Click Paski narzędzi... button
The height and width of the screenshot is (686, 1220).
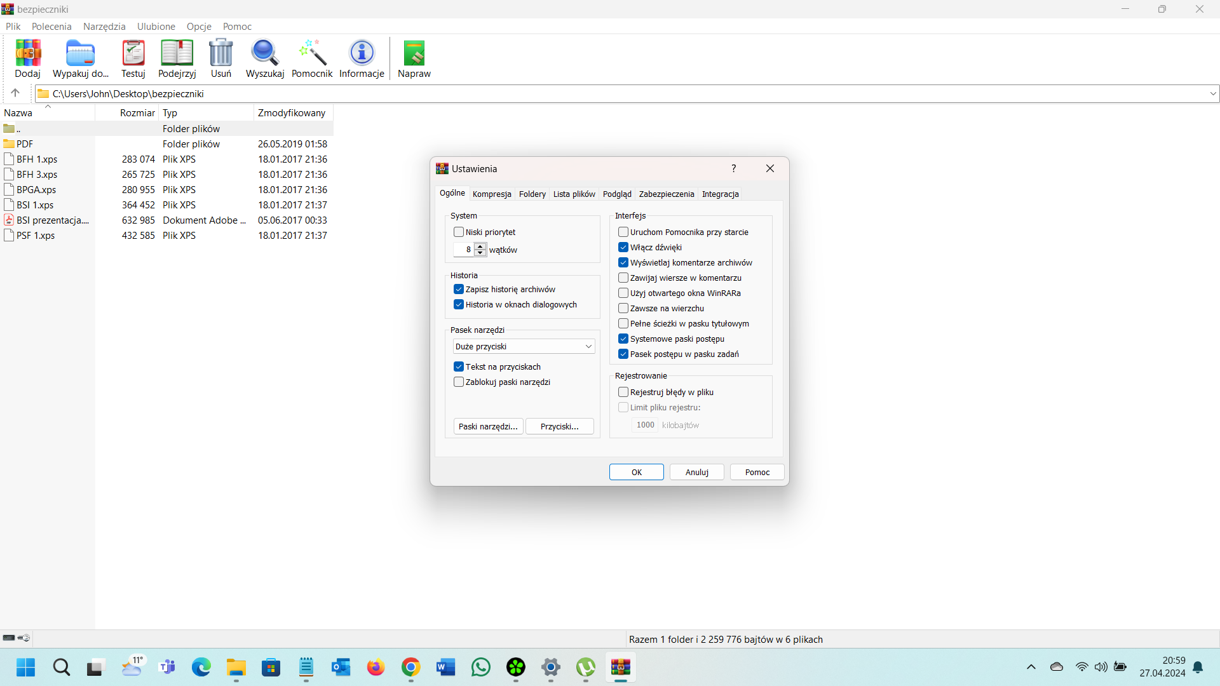tap(488, 426)
